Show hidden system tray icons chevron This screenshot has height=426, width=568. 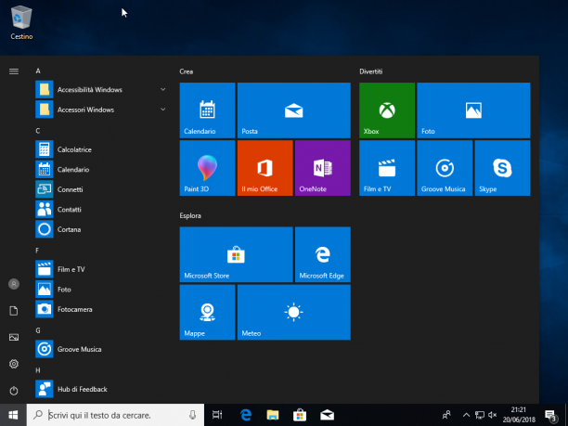[x=466, y=415]
